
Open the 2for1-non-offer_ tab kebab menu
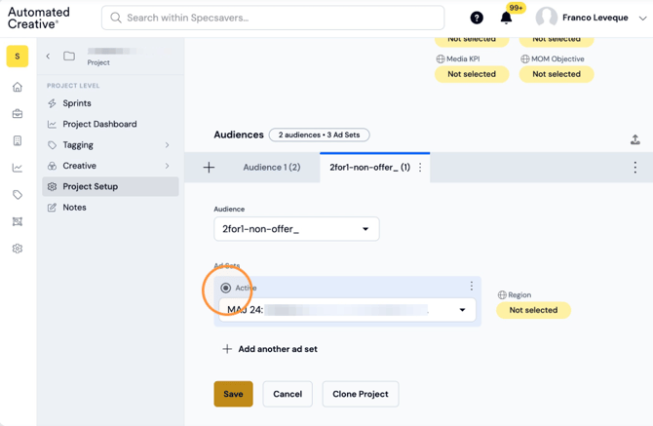[x=420, y=168]
